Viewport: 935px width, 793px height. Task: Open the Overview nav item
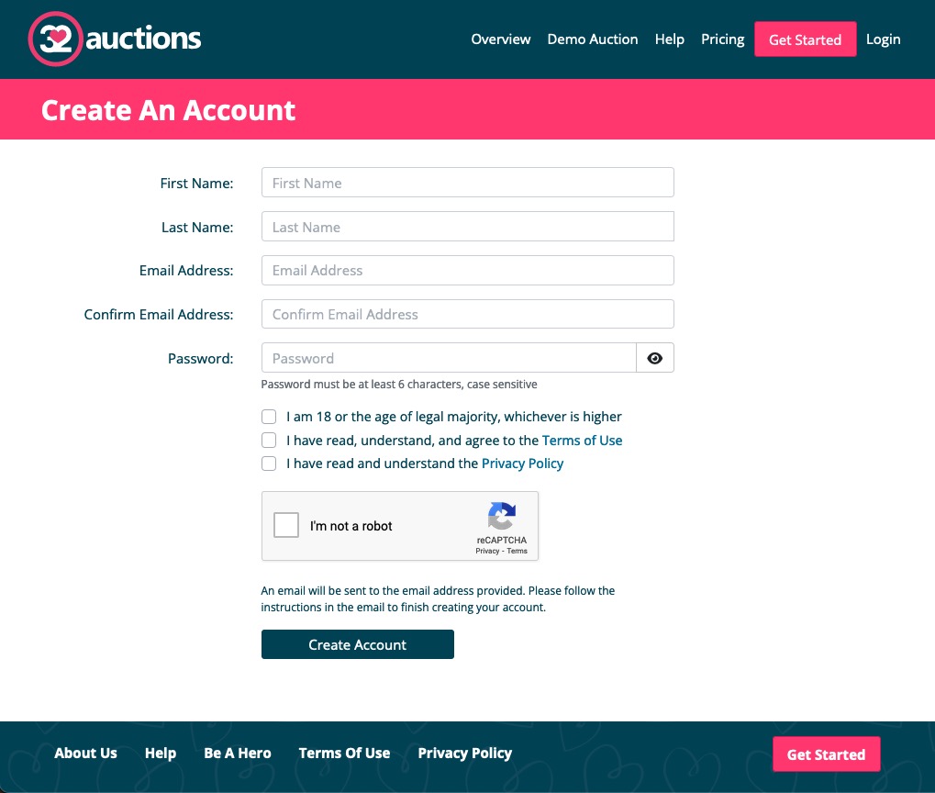[x=500, y=39]
